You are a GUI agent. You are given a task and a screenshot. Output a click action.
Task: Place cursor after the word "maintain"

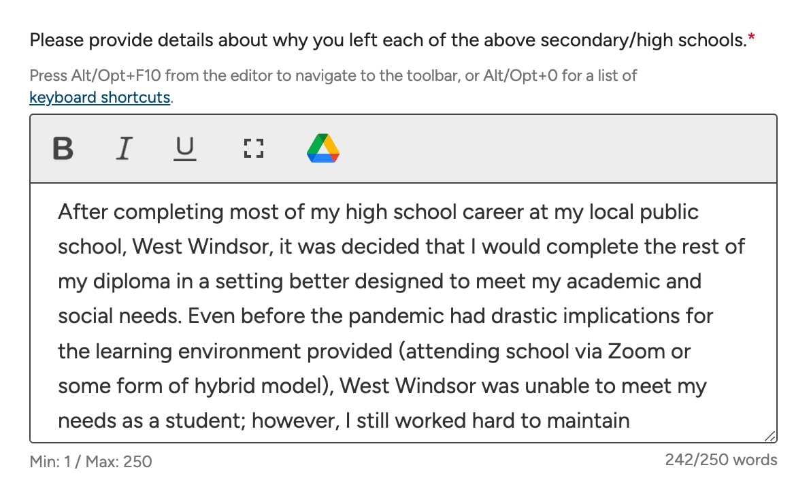[631, 421]
